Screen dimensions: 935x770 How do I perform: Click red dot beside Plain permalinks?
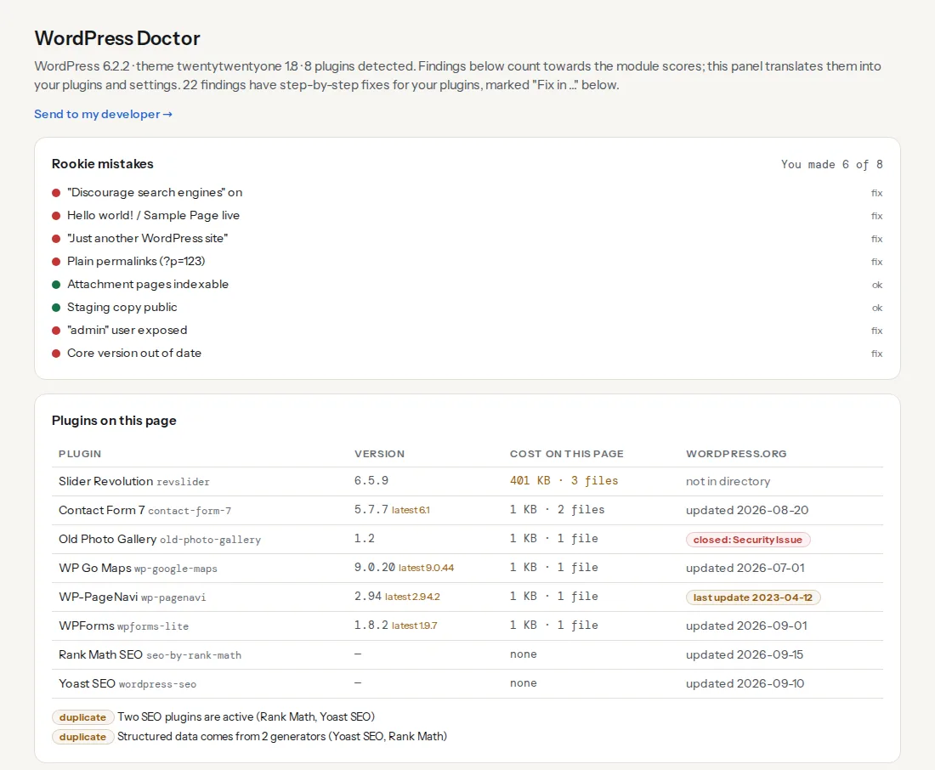point(56,262)
